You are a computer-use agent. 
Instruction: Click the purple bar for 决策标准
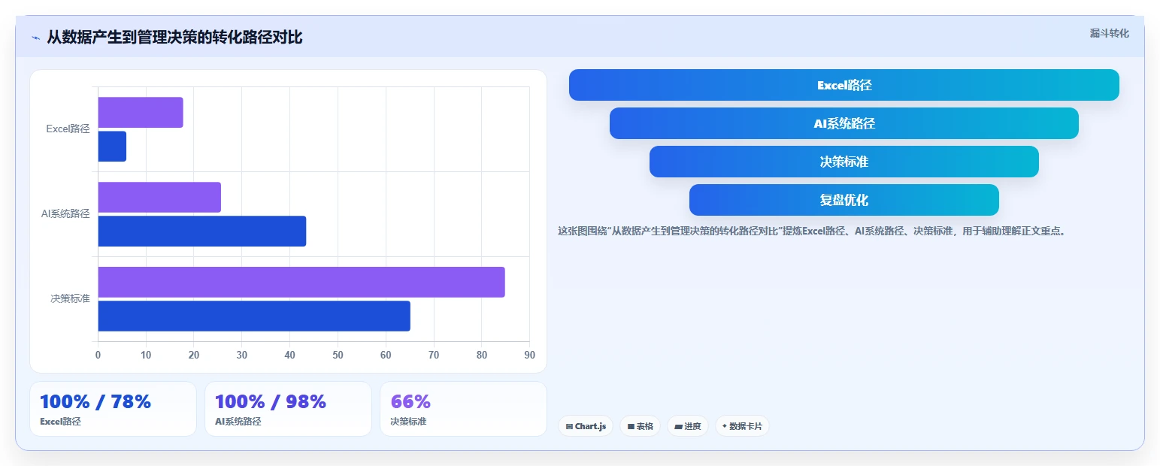click(x=301, y=282)
